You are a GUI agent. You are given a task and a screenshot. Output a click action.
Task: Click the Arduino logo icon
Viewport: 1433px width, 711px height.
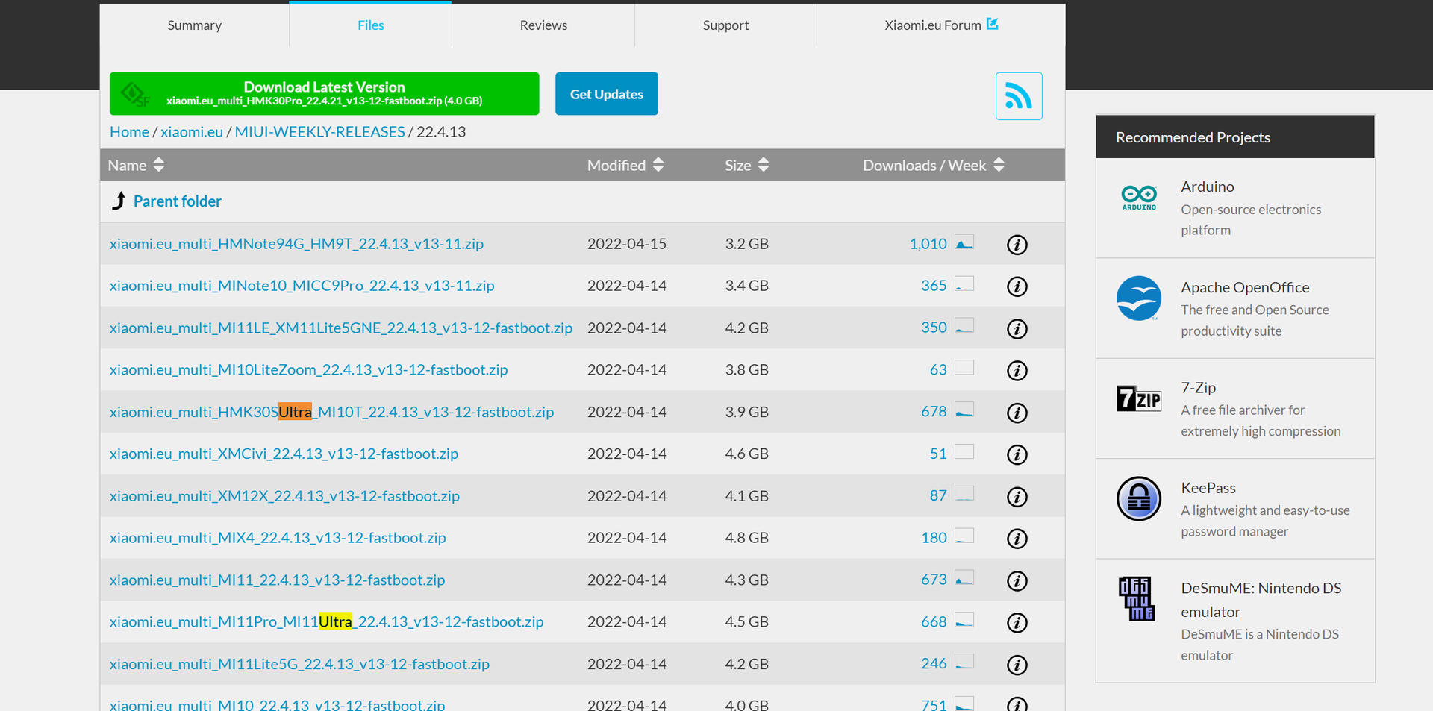click(1139, 197)
